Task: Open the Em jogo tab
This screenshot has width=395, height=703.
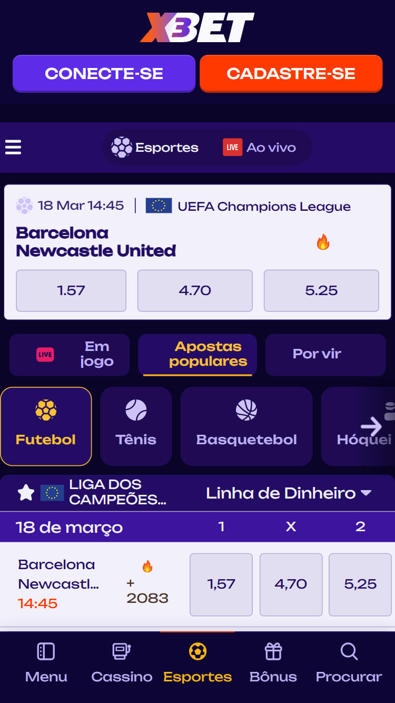Action: pos(70,354)
